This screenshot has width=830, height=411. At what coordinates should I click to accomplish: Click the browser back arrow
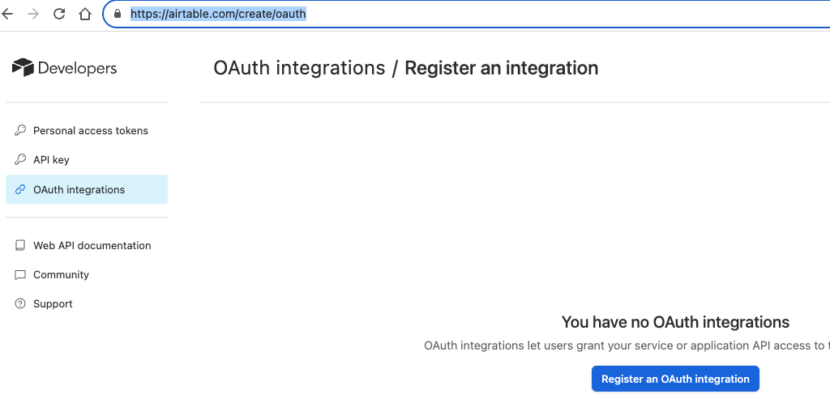click(x=8, y=14)
